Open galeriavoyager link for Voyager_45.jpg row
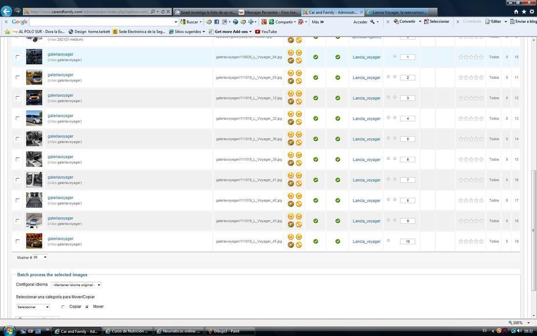Viewport: 537px width, 336px height. pos(60,238)
